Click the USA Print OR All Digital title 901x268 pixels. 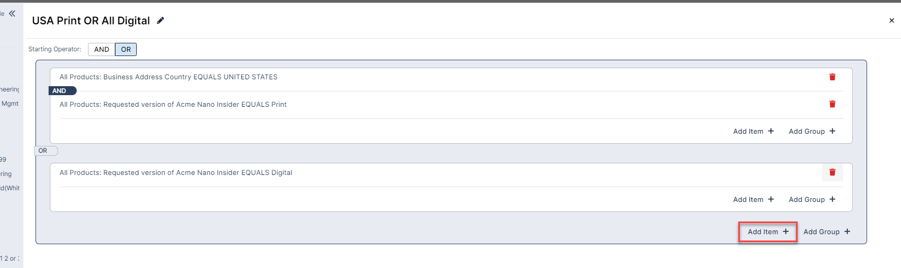point(91,21)
